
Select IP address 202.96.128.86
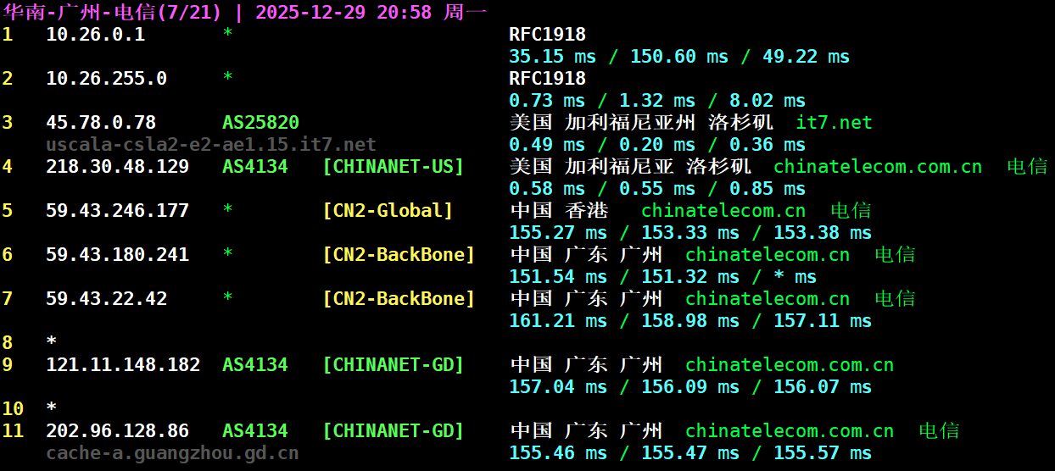tap(117, 431)
